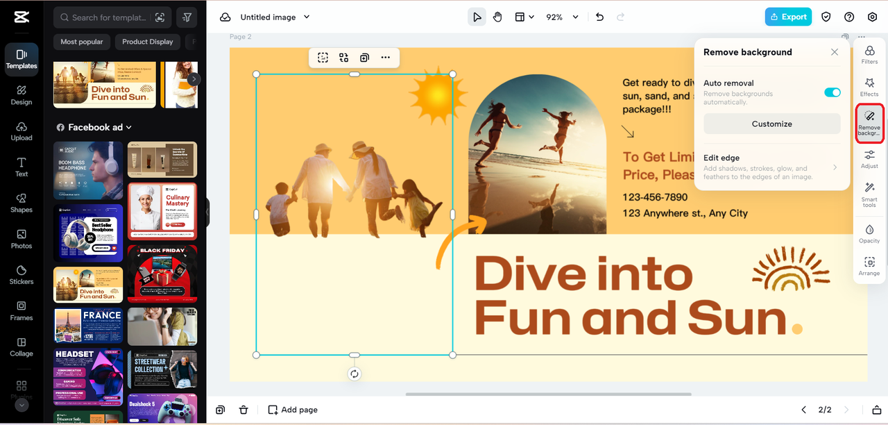Open the Opacity control
Image resolution: width=888 pixels, height=425 pixels.
tap(869, 233)
